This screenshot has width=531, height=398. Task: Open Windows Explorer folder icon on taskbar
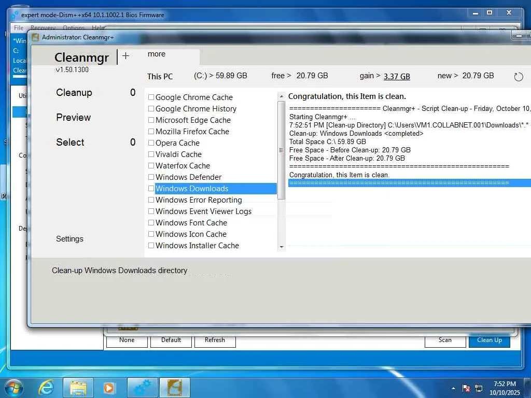[x=78, y=388]
